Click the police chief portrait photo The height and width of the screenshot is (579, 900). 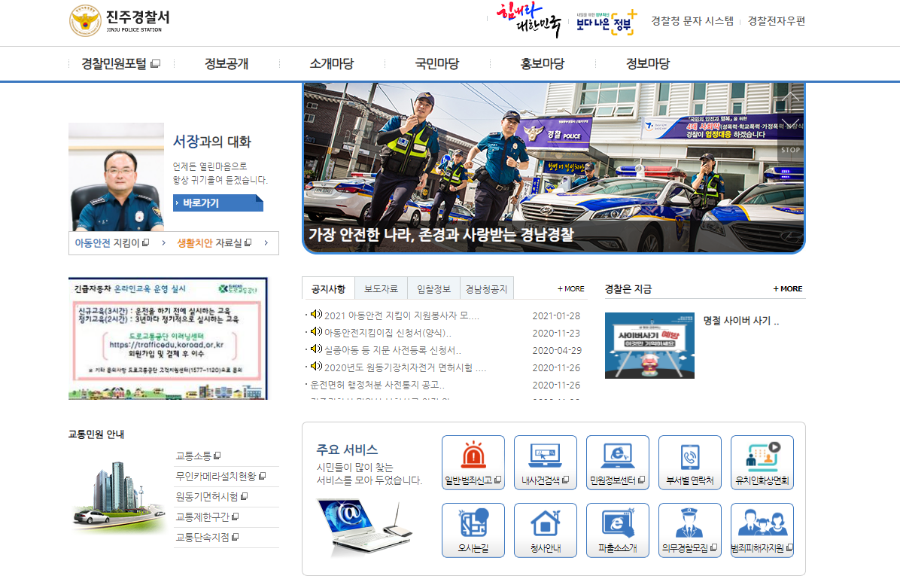[117, 177]
